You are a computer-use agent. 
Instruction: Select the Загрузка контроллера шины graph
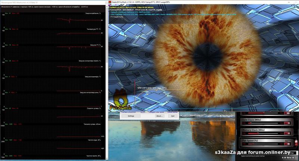tap(53, 99)
